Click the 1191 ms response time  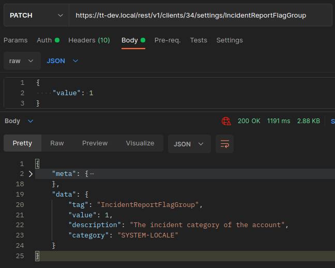(x=279, y=121)
